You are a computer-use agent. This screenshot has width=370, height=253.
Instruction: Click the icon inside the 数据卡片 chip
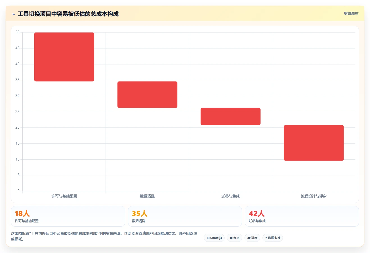[266, 238]
